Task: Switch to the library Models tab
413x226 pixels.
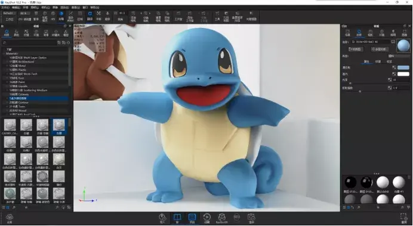Action: pyautogui.click(x=66, y=33)
